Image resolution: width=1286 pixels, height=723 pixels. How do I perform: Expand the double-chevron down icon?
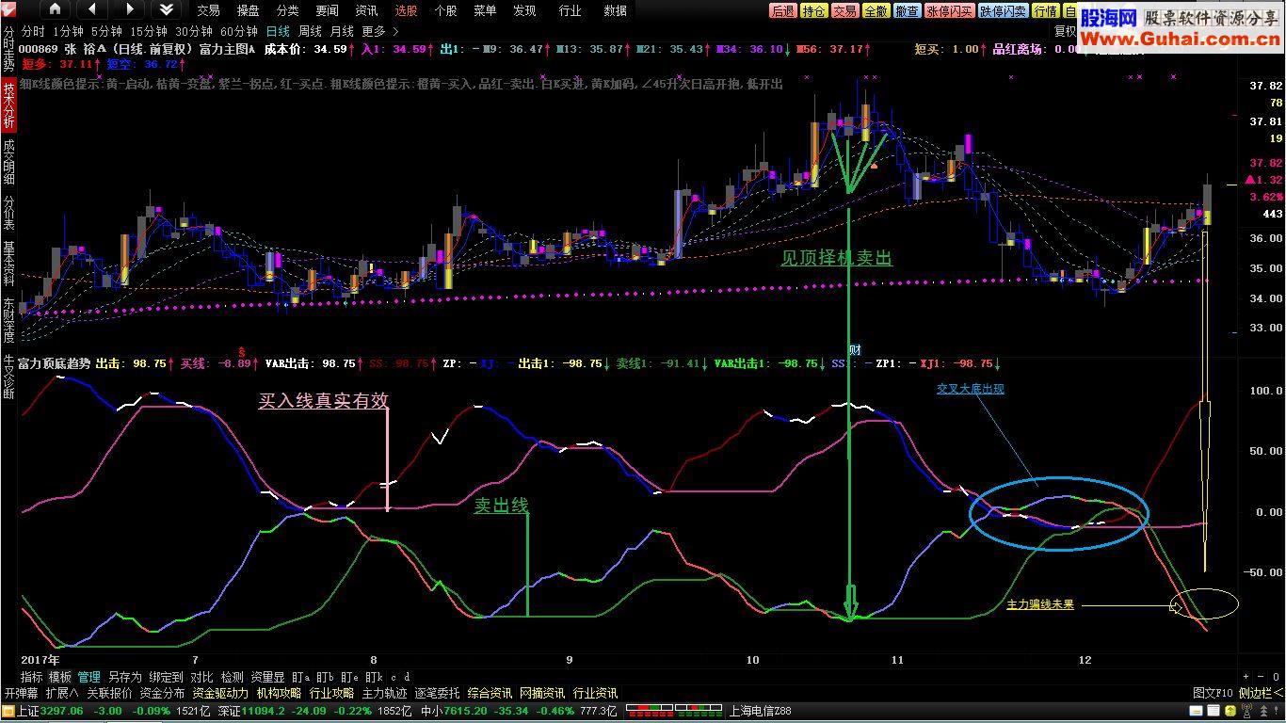tap(166, 9)
